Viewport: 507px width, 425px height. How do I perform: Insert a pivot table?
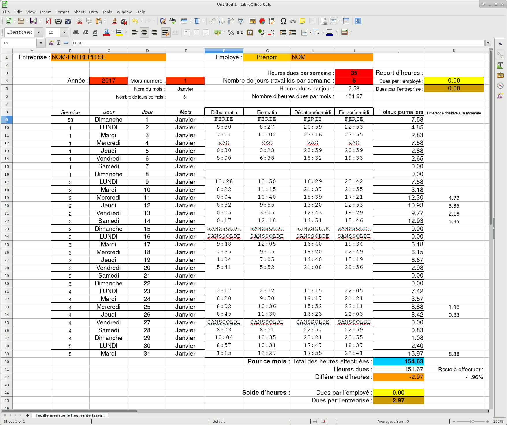click(272, 21)
